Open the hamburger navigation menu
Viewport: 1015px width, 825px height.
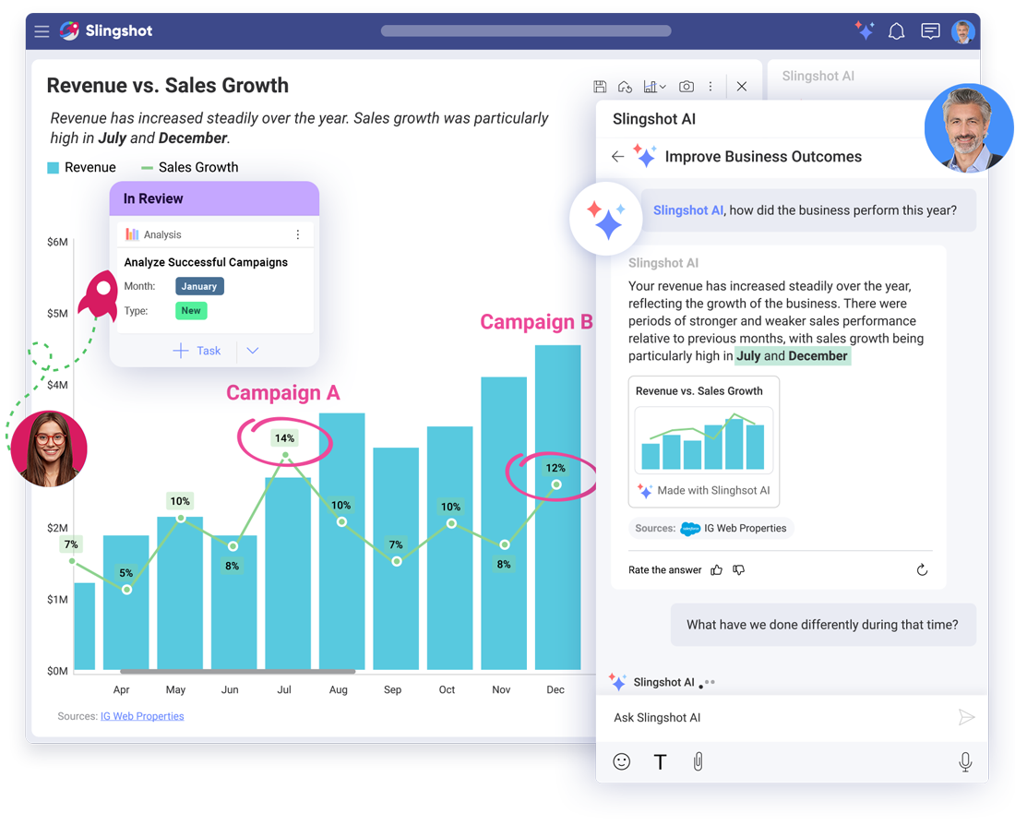42,30
